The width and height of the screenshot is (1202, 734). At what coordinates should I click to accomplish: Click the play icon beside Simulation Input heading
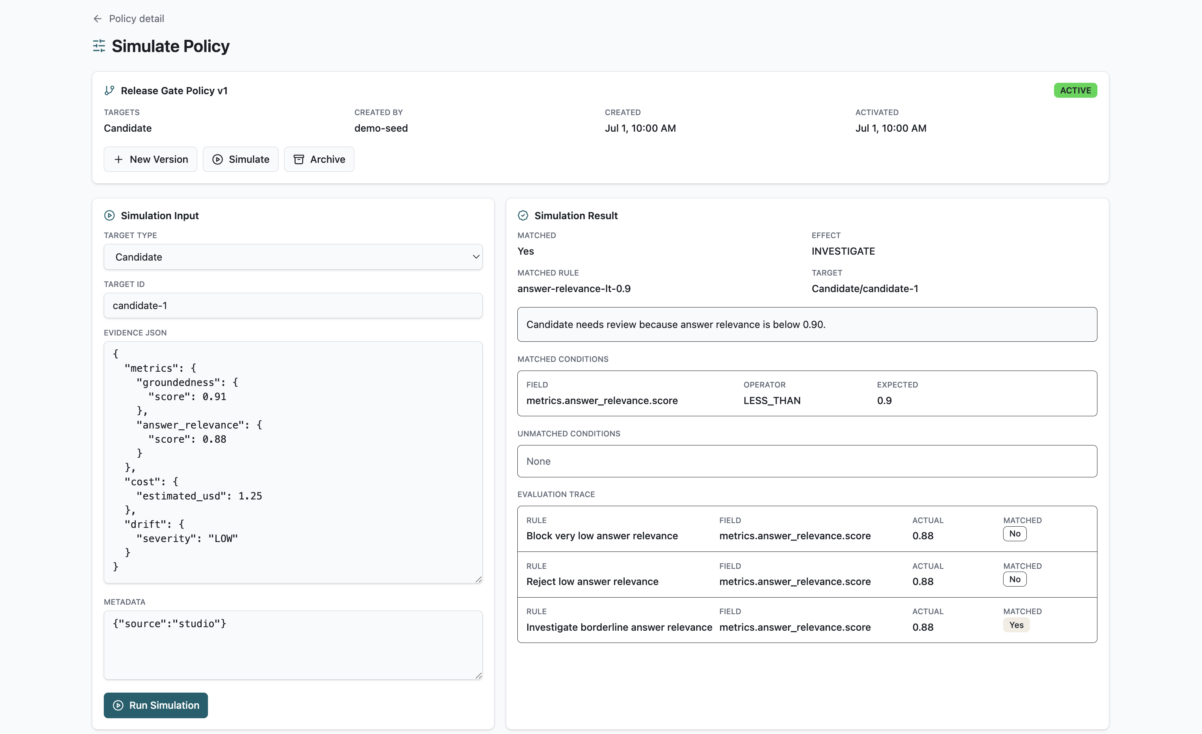[x=109, y=215]
